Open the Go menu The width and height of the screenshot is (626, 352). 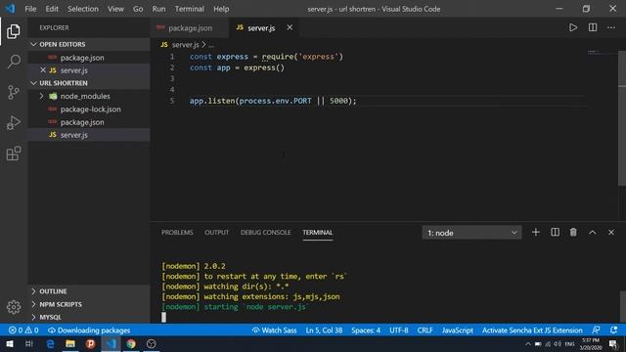(x=138, y=9)
